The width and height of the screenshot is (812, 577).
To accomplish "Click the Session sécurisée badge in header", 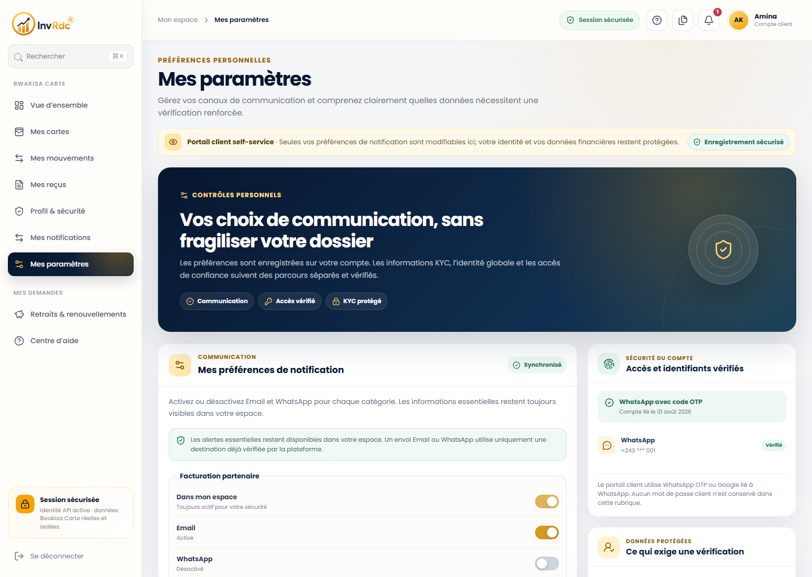I will point(599,20).
